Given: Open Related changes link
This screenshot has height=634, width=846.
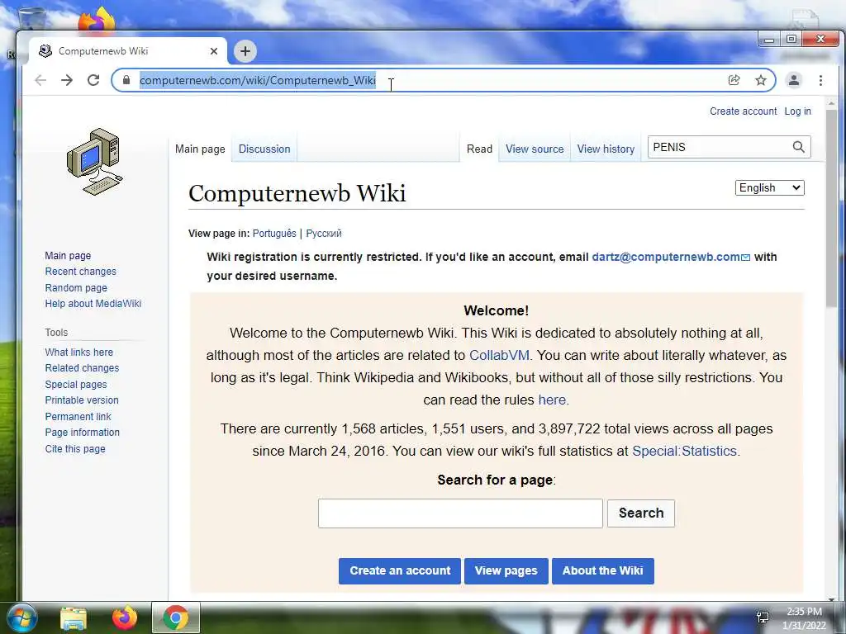Looking at the screenshot, I should [82, 367].
